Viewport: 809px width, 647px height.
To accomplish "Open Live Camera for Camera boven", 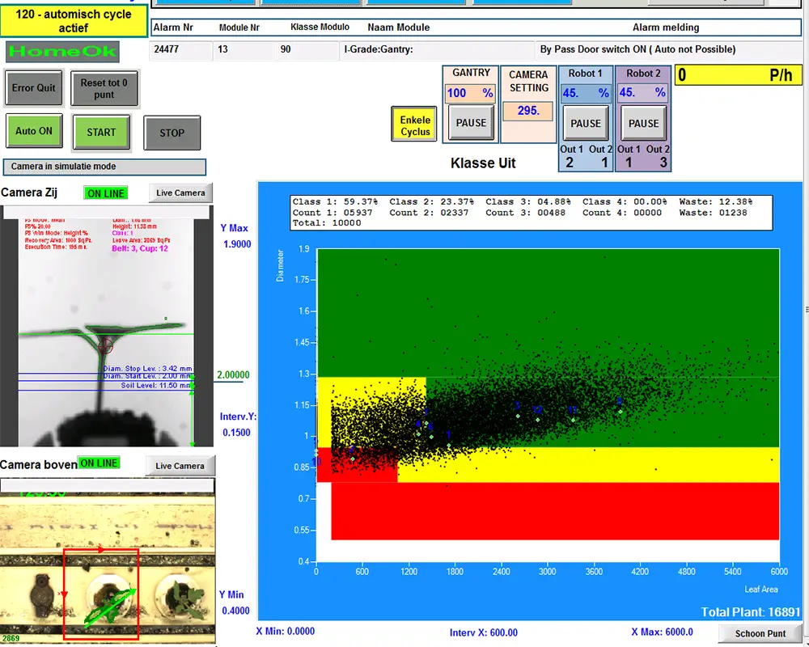I will (x=180, y=465).
